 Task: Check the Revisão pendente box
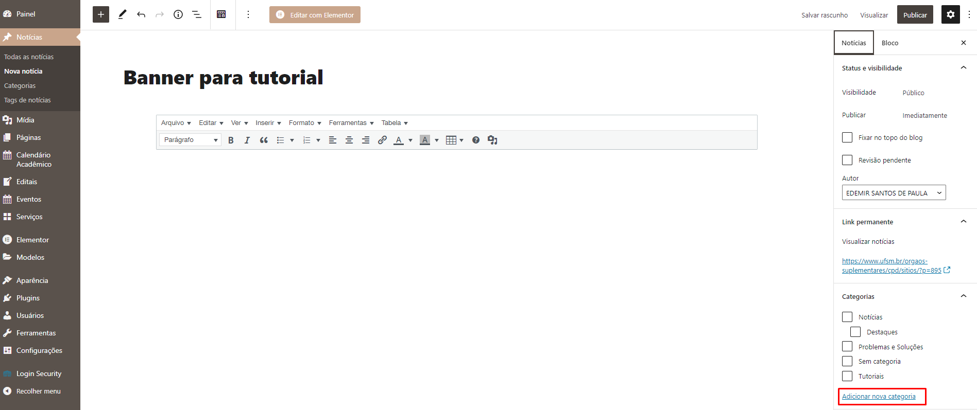[847, 160]
